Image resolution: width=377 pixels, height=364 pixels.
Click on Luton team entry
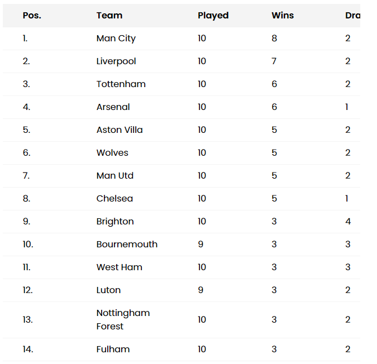pyautogui.click(x=108, y=290)
